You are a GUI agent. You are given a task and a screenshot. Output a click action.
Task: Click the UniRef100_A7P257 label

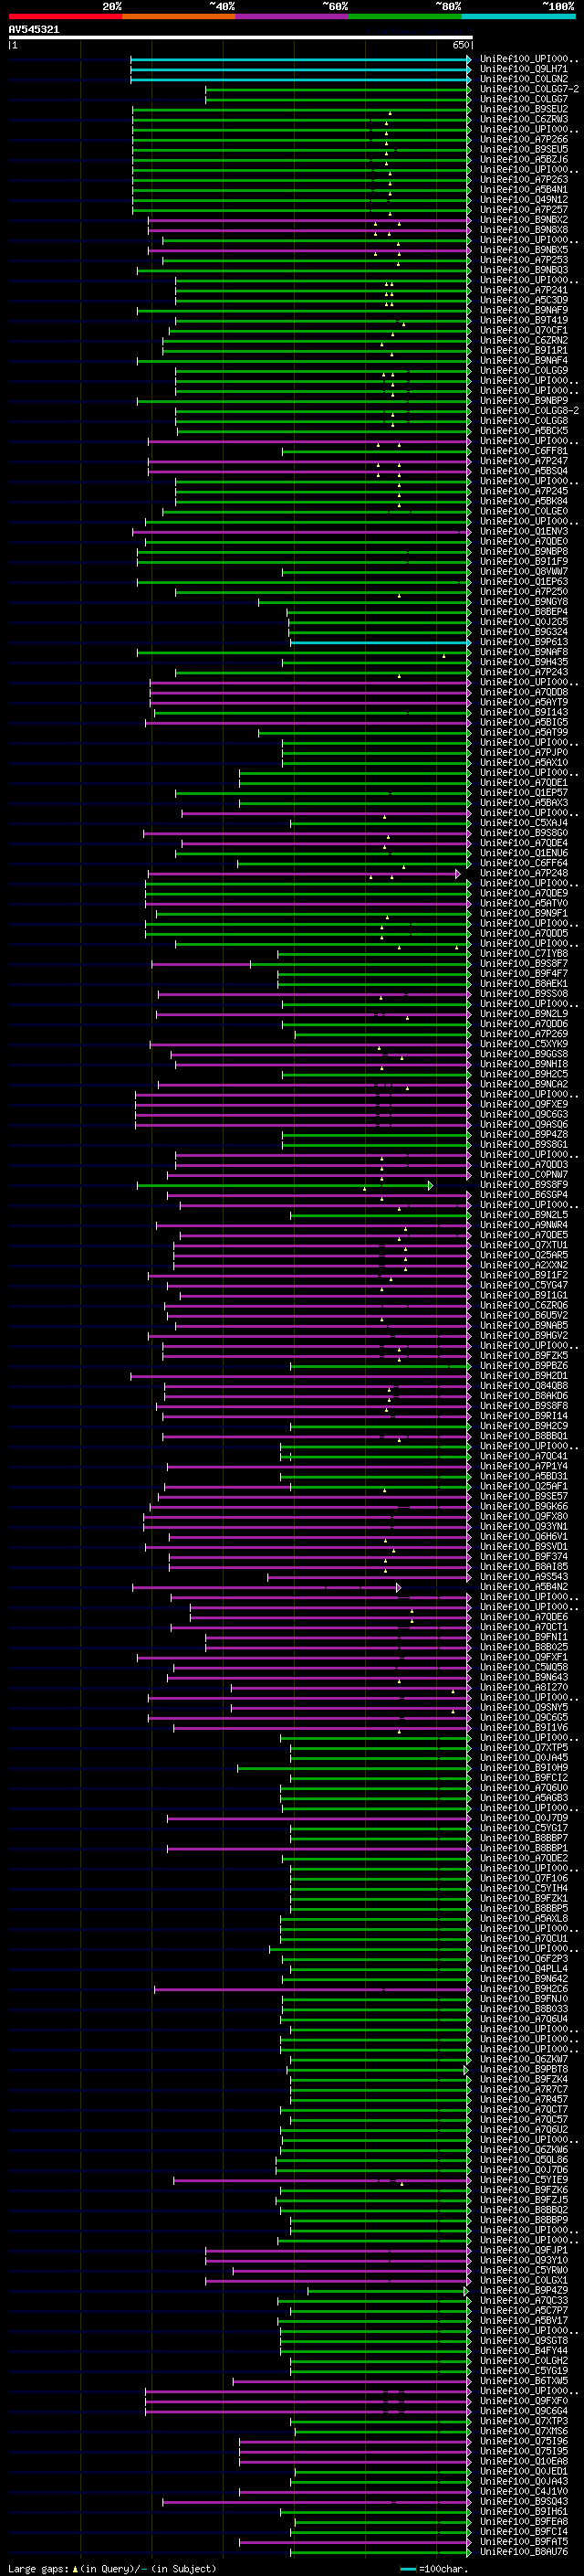tap(524, 209)
